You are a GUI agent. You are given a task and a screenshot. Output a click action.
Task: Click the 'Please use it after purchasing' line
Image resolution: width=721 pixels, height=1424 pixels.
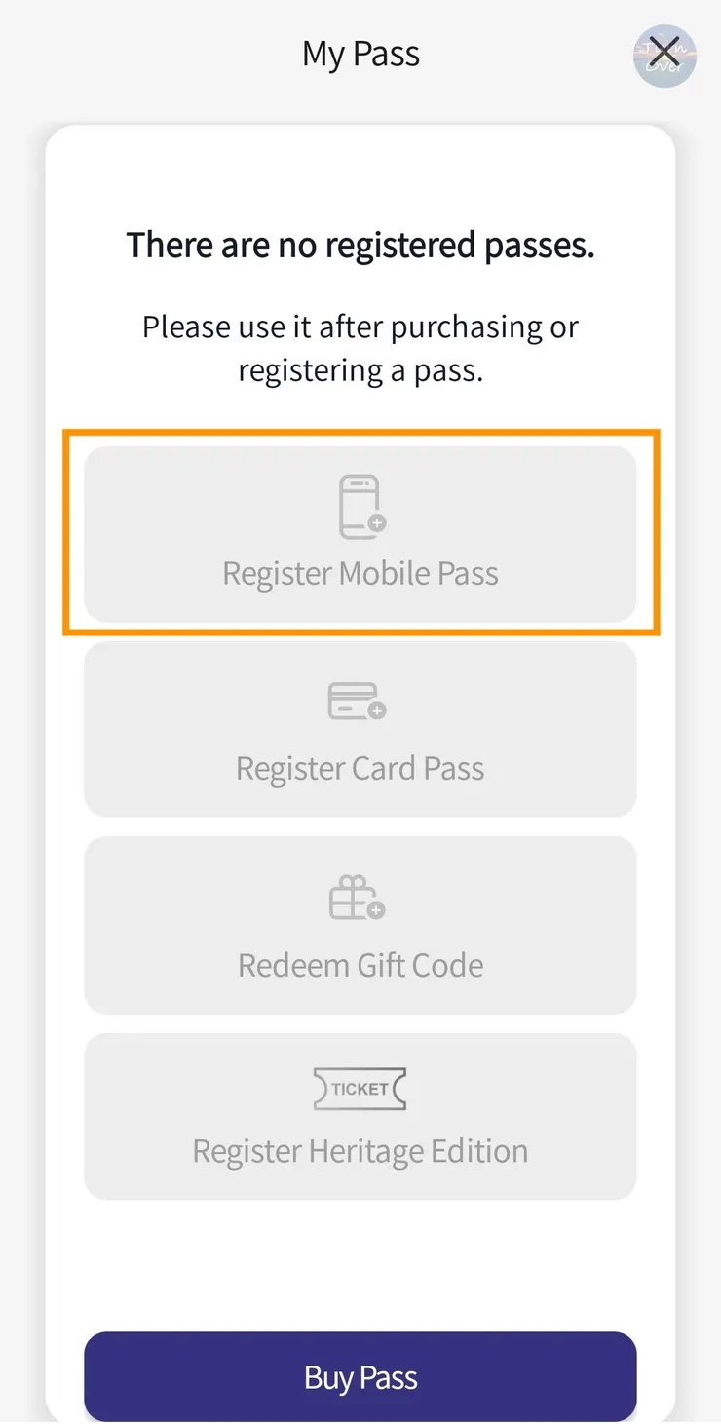pyautogui.click(x=360, y=327)
